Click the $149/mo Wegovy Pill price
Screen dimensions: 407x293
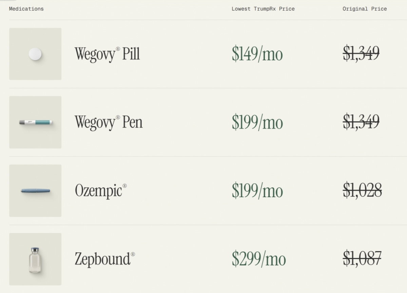click(257, 54)
